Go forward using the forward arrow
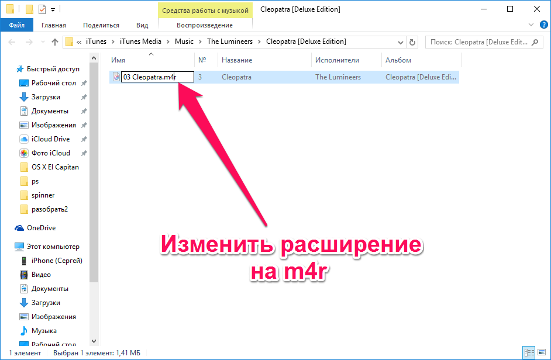This screenshot has height=360, width=551. 29,42
